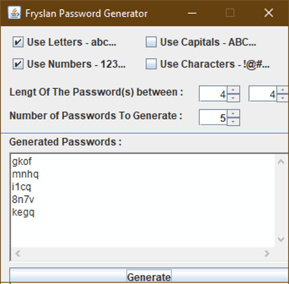Click the maximum length input field

[x=263, y=94]
